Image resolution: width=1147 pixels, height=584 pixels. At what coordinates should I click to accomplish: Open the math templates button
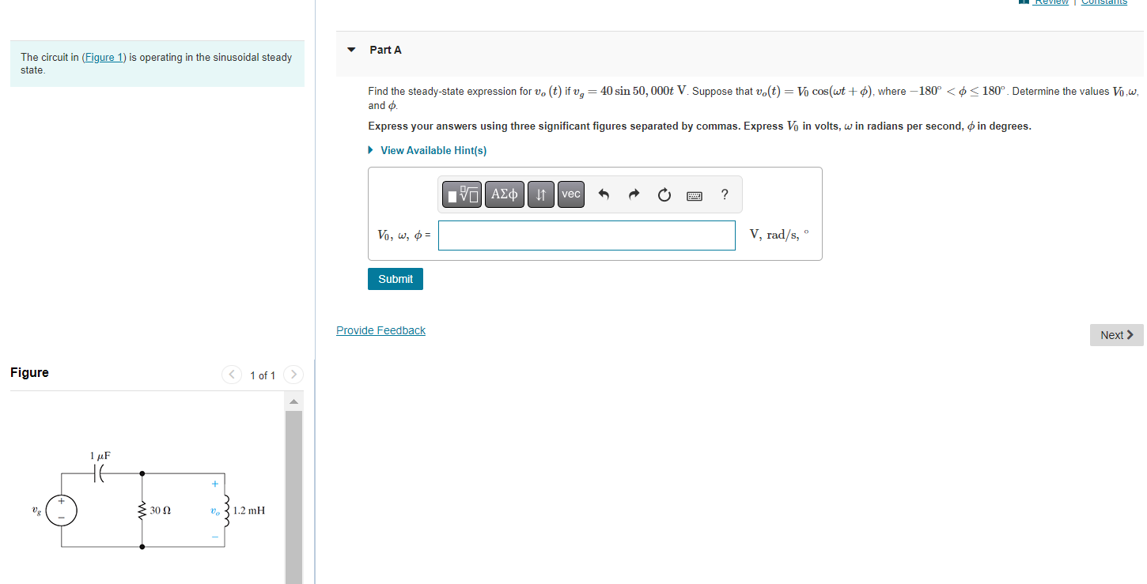tap(463, 194)
